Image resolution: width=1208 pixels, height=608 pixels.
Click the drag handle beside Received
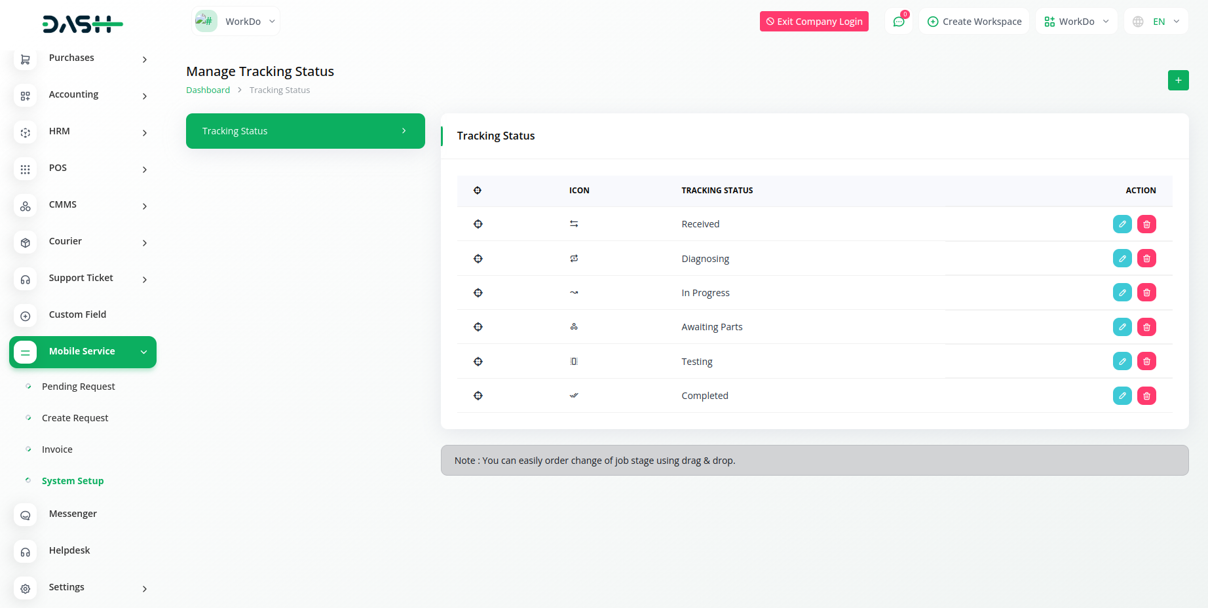tap(478, 224)
